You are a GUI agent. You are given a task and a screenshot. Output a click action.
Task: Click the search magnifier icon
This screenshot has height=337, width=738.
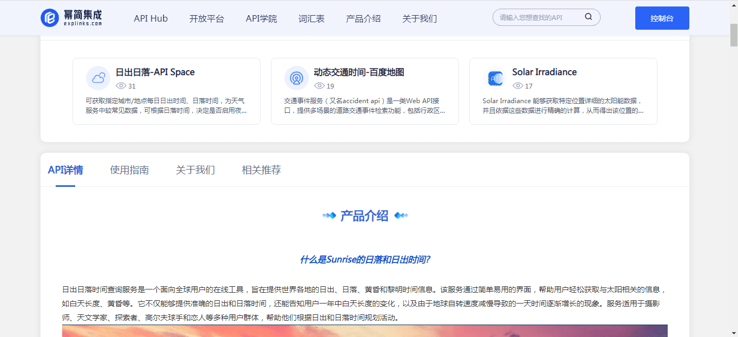[588, 17]
